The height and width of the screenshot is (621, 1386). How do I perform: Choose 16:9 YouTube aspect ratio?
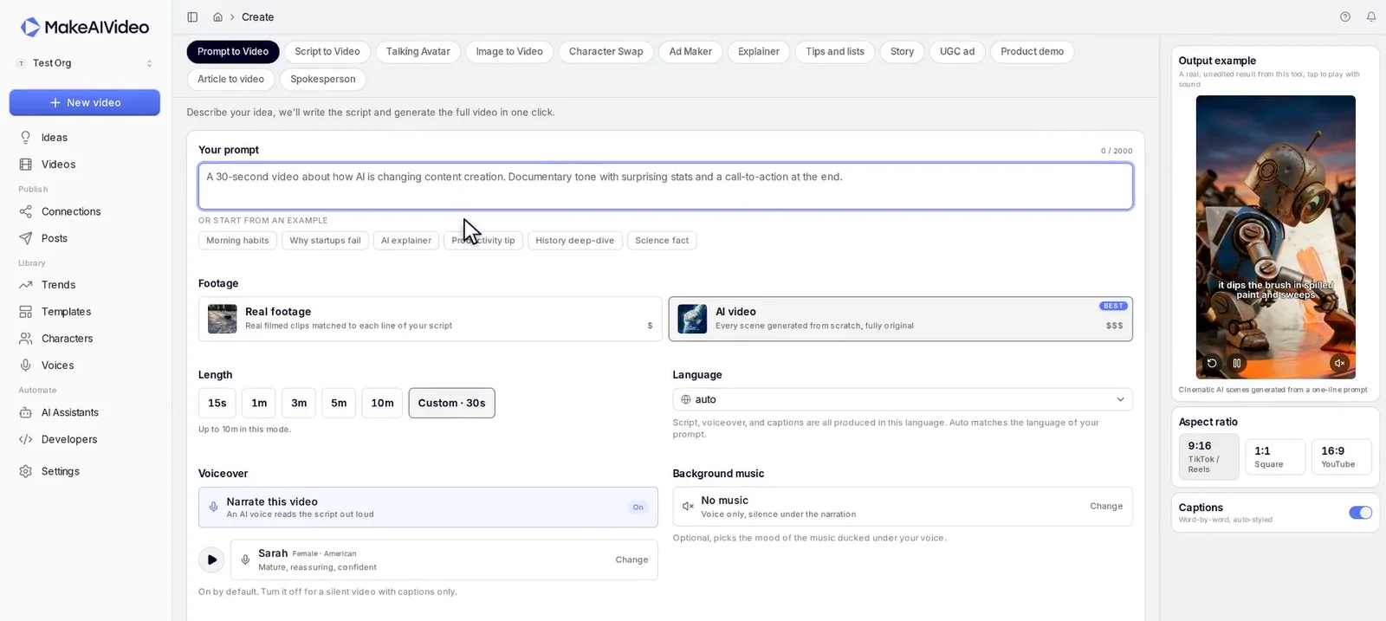(1342, 456)
